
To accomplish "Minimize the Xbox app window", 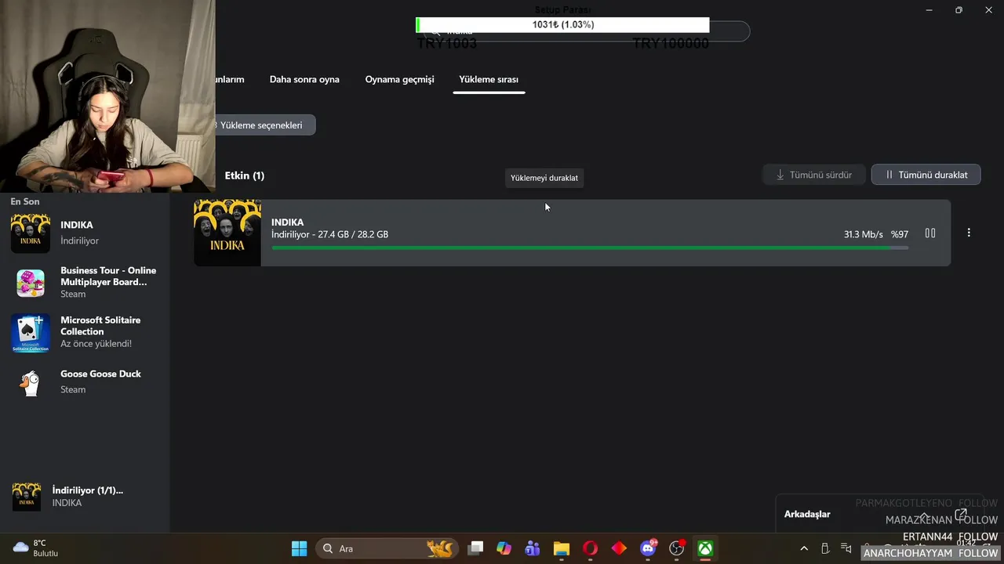I will pyautogui.click(x=929, y=10).
